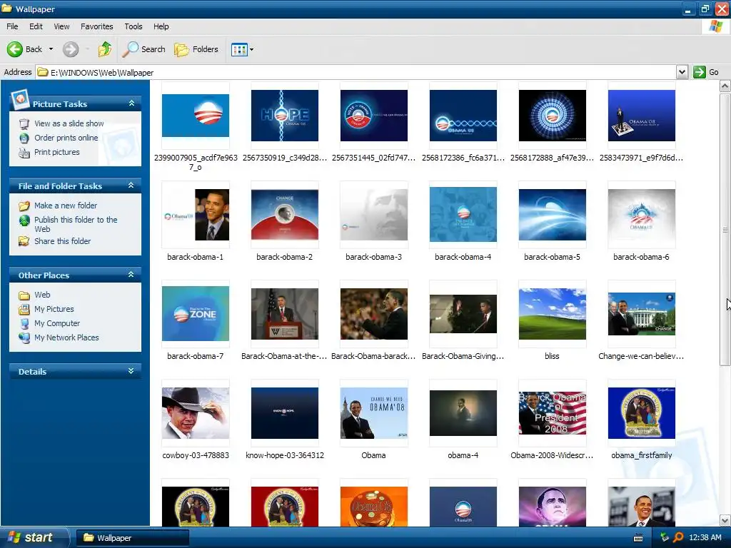The width and height of the screenshot is (731, 548).
Task: Click View as a slide show link
Action: (69, 123)
